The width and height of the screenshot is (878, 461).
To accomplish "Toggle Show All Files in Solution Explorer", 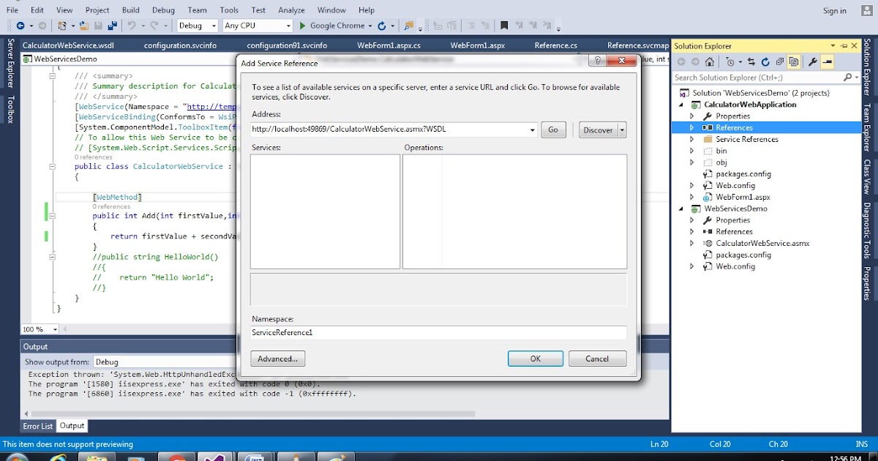I will click(x=794, y=62).
